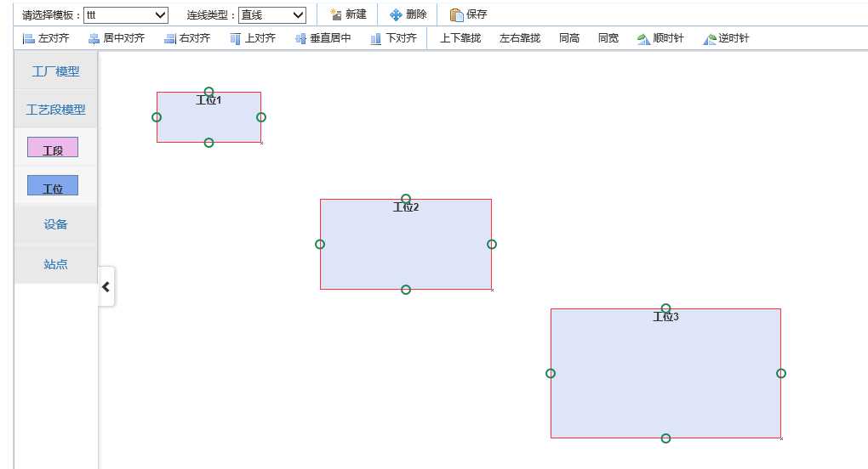Click top connector of 工位1
Viewport: 868px width, 469px height.
click(x=208, y=92)
